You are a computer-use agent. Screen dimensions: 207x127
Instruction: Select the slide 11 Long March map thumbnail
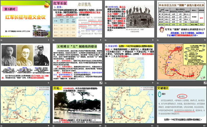click(129, 104)
